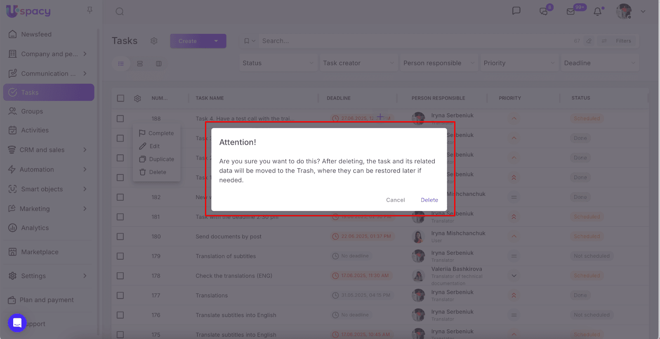Viewport: 660px width, 339px height.
Task: Open Tasks settings gear next to title
Action: [154, 41]
